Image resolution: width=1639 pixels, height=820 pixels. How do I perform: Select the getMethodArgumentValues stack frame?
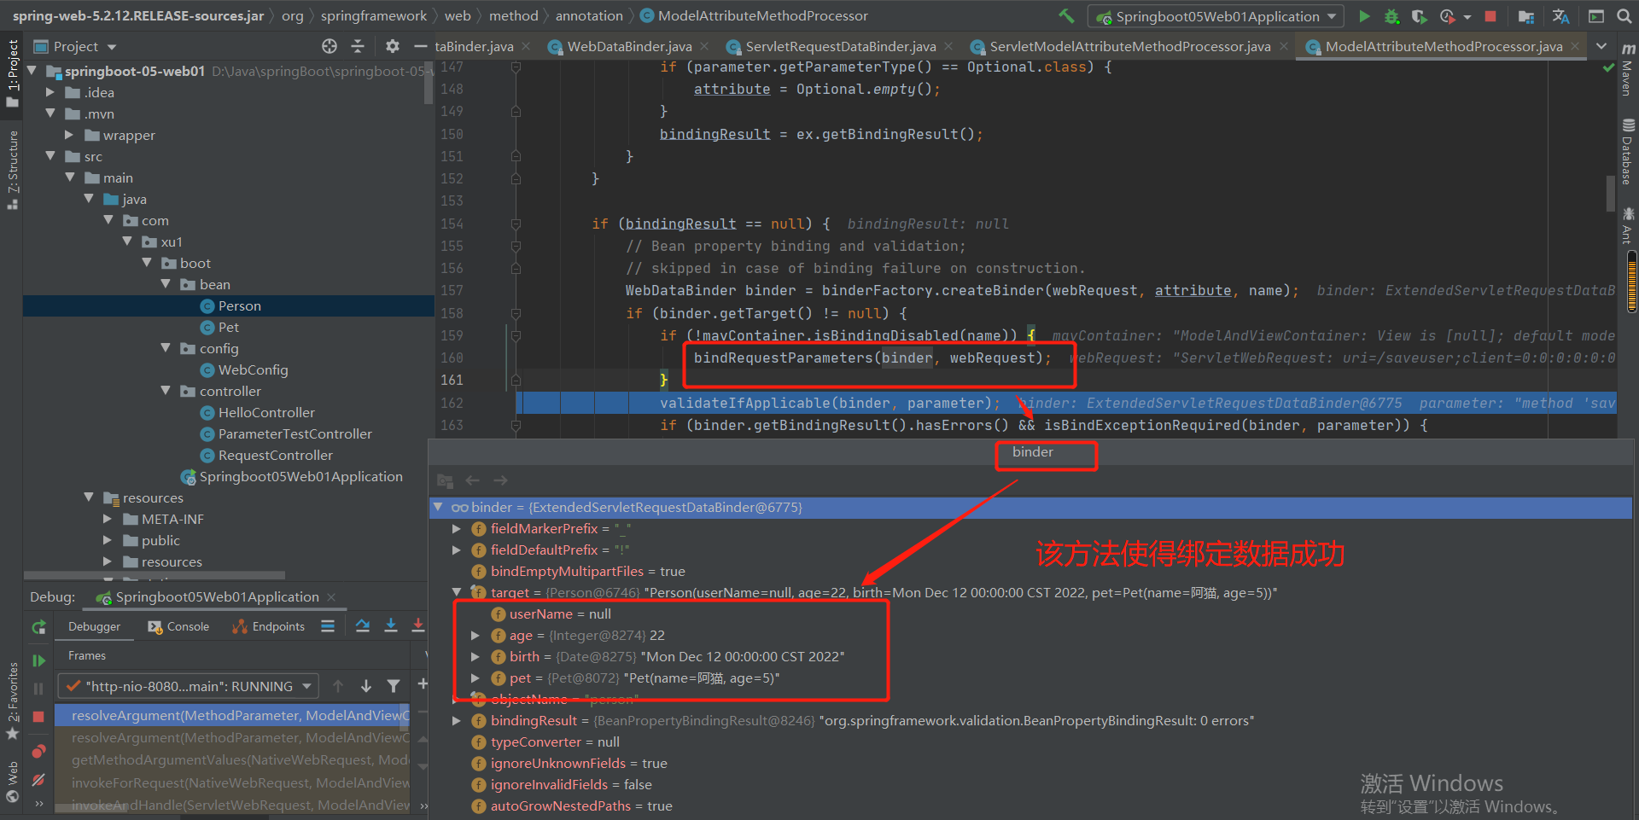(232, 759)
